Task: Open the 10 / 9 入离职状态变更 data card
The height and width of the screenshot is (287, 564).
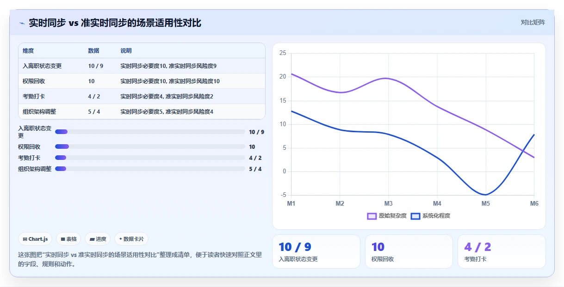Action: point(316,251)
